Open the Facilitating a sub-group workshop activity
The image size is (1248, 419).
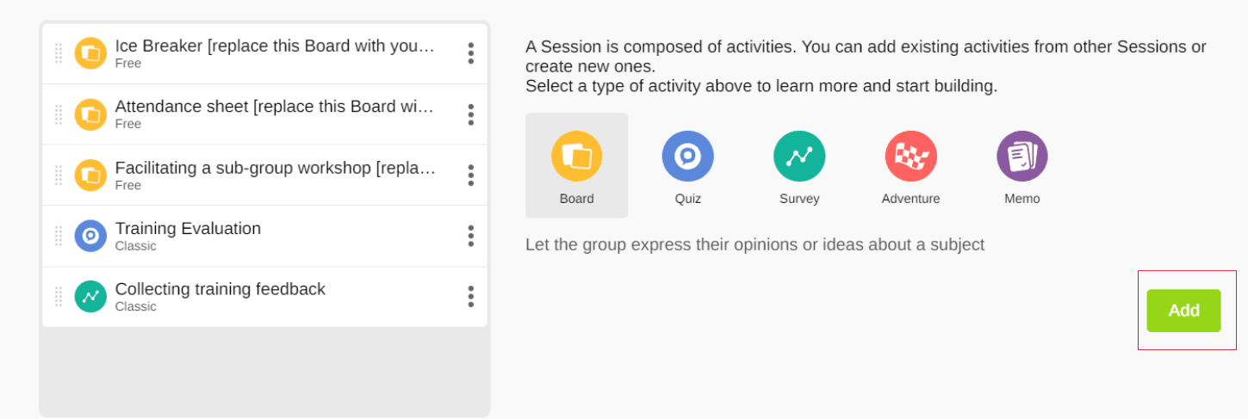[275, 168]
